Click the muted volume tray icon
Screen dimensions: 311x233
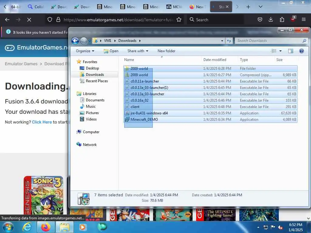pyautogui.click(x=280, y=228)
